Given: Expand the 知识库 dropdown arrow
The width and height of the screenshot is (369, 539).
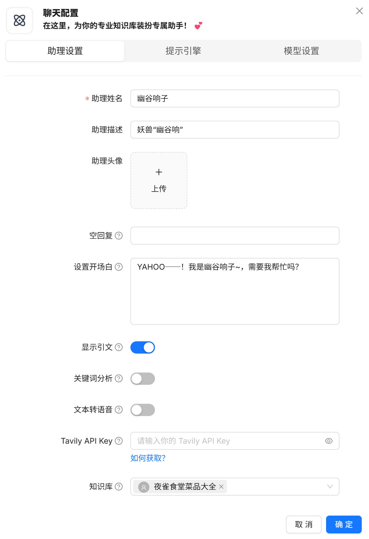Looking at the screenshot, I should tap(330, 487).
